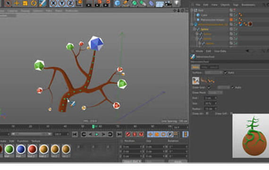The image size is (269, 170).
Task: Click the second green generator icon
Action: (x=143, y=3)
